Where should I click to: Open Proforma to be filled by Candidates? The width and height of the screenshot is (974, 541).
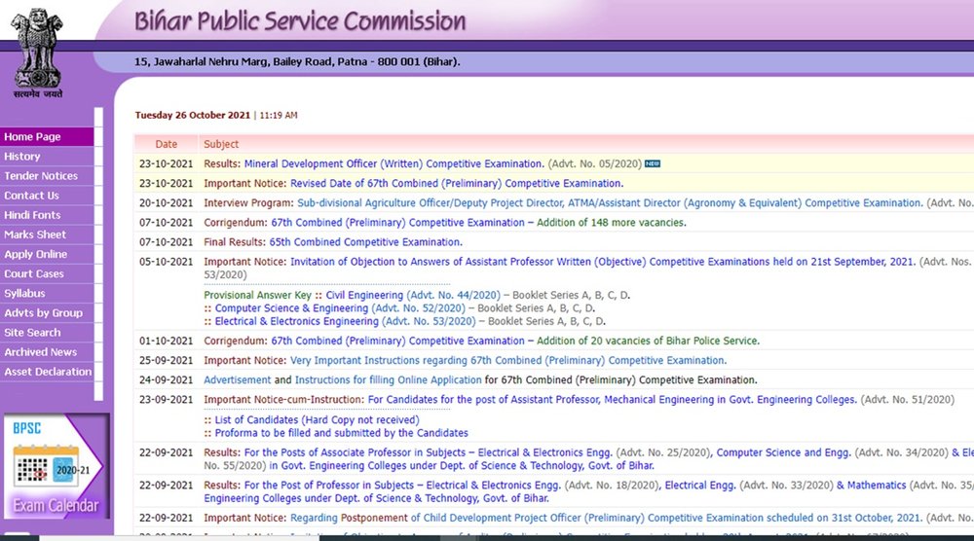click(341, 433)
